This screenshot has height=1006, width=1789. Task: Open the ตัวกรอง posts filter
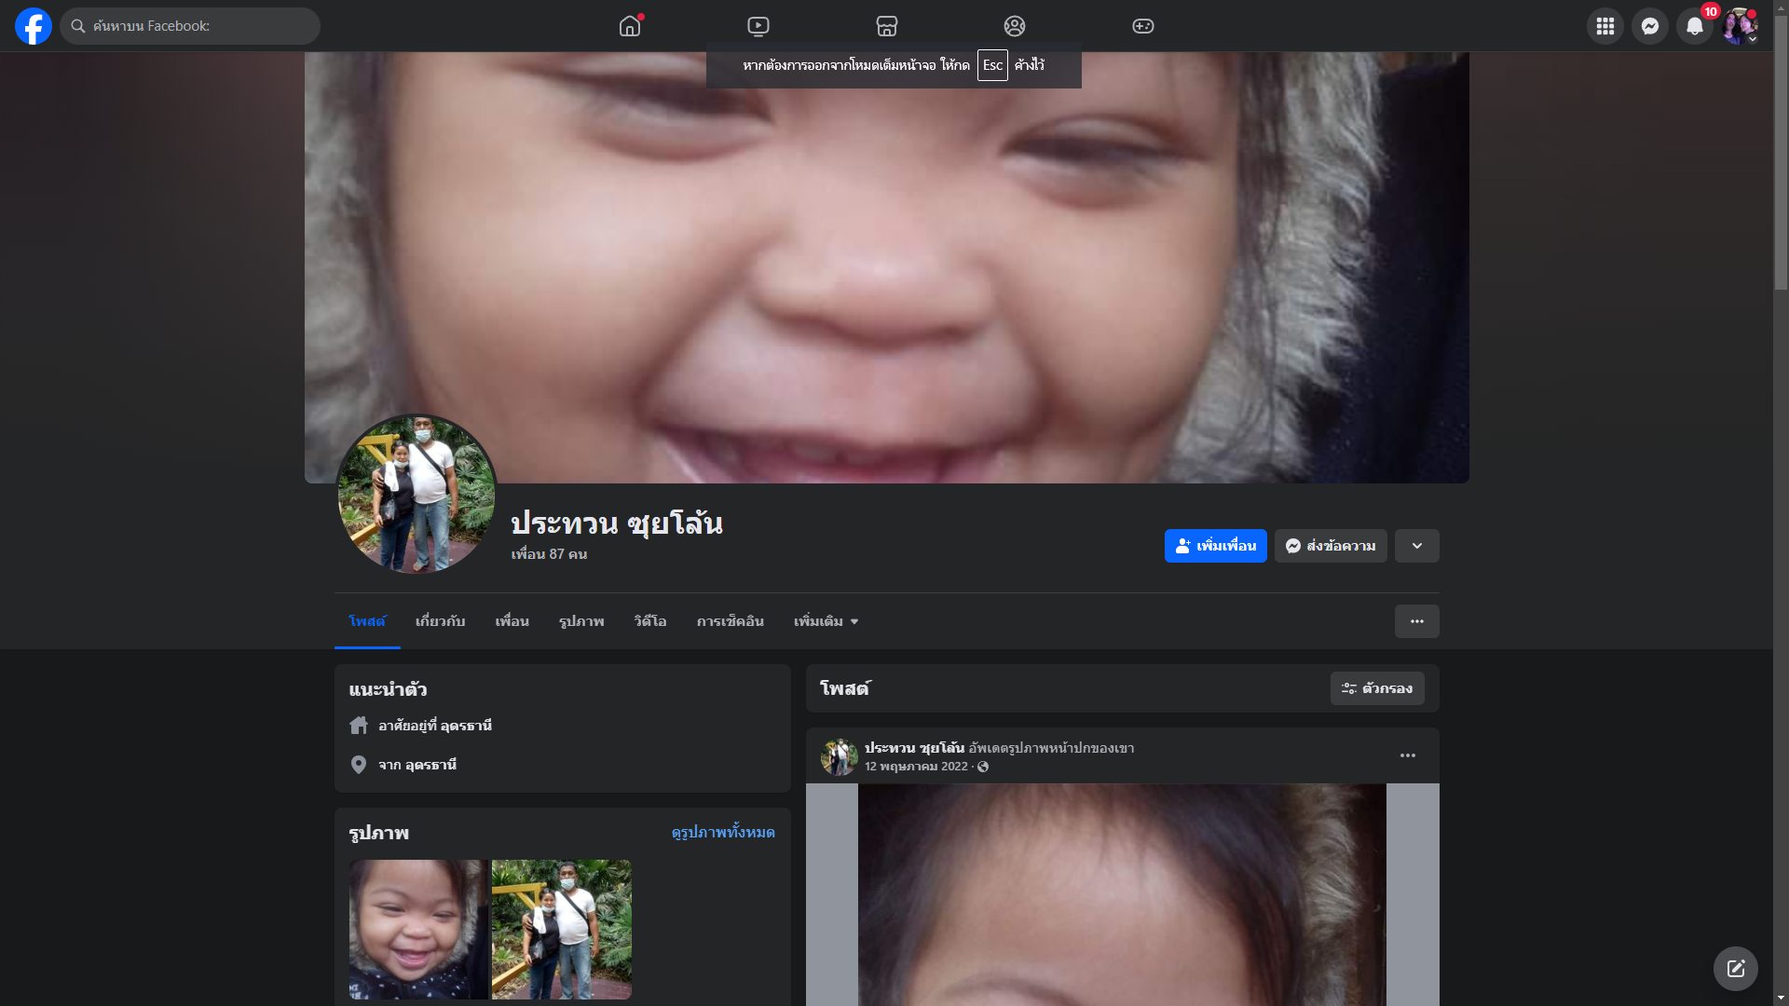(x=1376, y=688)
